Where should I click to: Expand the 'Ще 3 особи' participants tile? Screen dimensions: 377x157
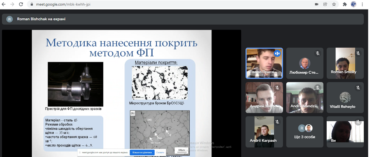305,132
